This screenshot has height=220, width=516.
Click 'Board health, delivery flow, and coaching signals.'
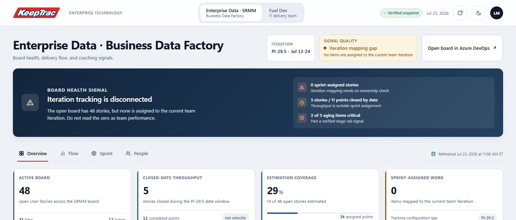click(63, 58)
